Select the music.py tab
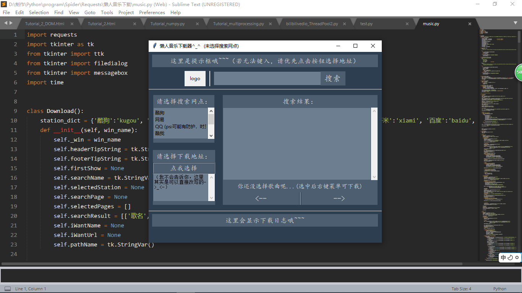 [x=431, y=24]
